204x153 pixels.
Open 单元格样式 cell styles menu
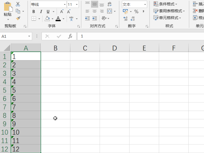pos(167,18)
